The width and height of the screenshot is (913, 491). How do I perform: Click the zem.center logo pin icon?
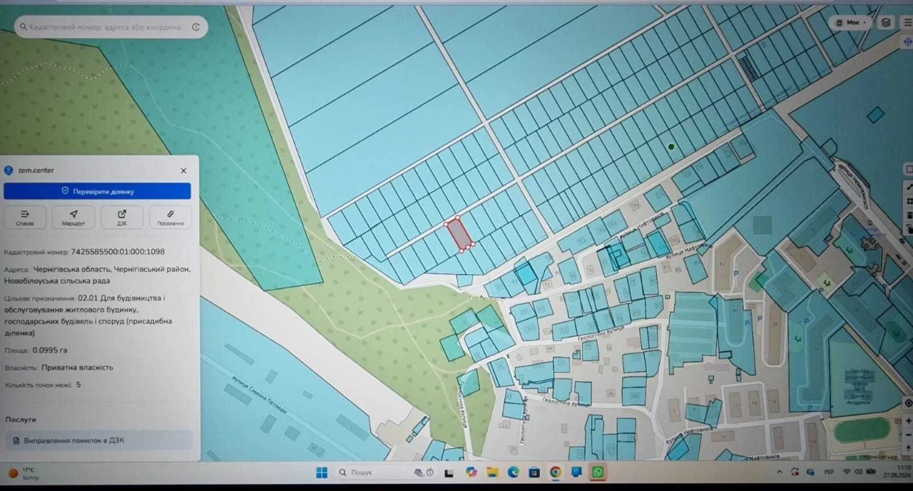(9, 171)
